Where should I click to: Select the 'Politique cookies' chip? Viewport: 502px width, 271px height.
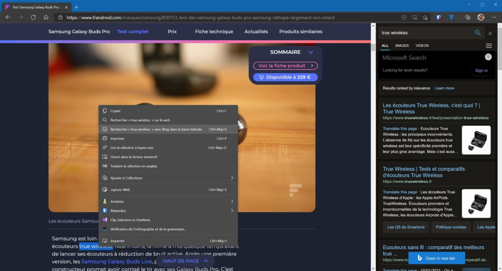(451, 227)
